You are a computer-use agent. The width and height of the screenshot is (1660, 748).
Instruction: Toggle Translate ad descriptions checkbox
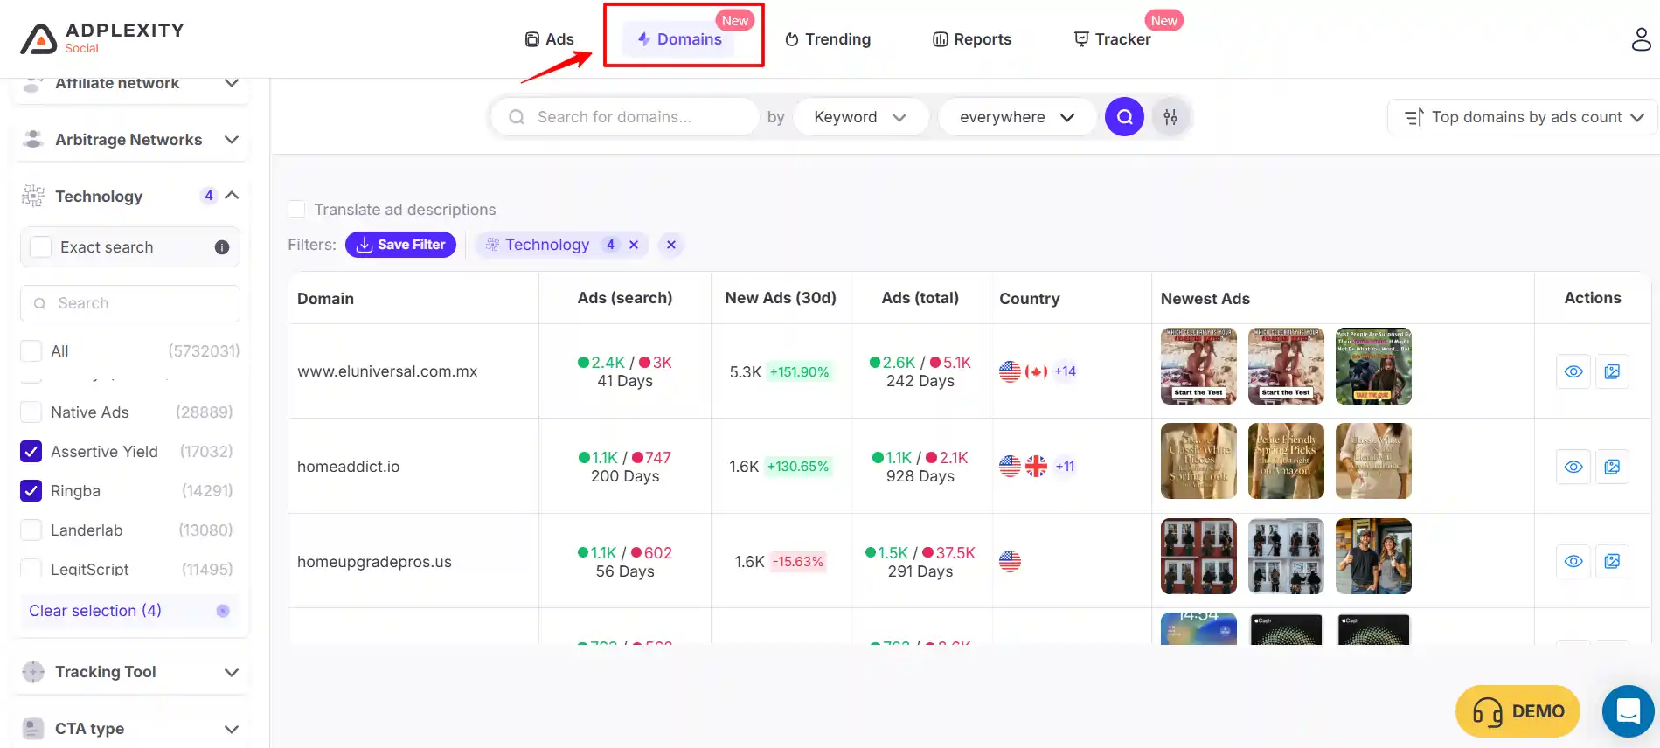click(x=296, y=210)
